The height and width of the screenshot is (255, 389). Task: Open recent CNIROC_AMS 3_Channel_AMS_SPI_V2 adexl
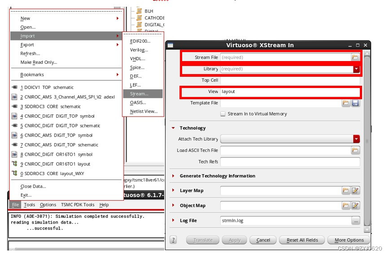[x=66, y=97]
